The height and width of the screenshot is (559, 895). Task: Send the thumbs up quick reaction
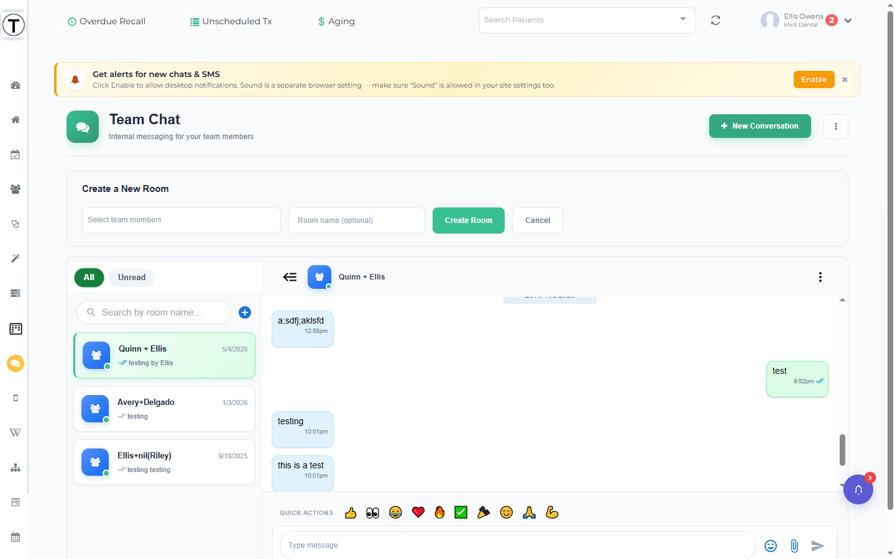click(351, 512)
